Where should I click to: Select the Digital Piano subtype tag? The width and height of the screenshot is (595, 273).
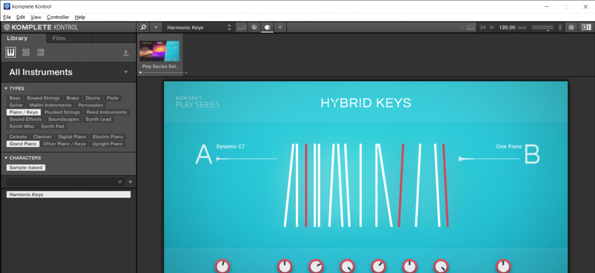point(72,137)
